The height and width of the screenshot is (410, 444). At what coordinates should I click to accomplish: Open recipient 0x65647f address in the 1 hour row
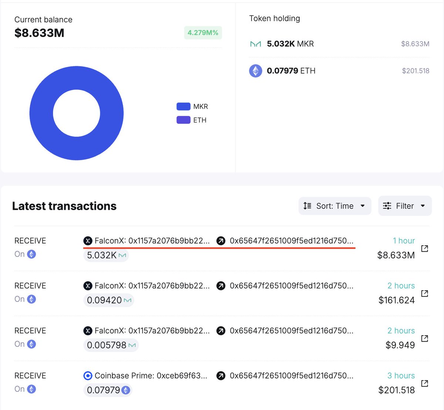click(292, 241)
